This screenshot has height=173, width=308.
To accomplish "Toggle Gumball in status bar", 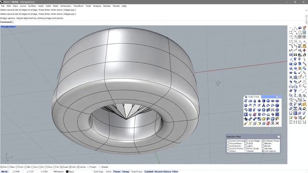I will (149, 172).
